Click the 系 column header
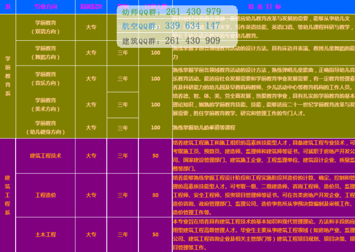This screenshot has width=355, height=252. click(x=8, y=6)
